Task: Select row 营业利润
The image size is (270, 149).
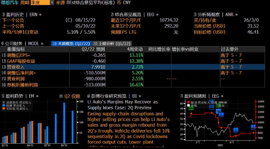Action: 132,79
